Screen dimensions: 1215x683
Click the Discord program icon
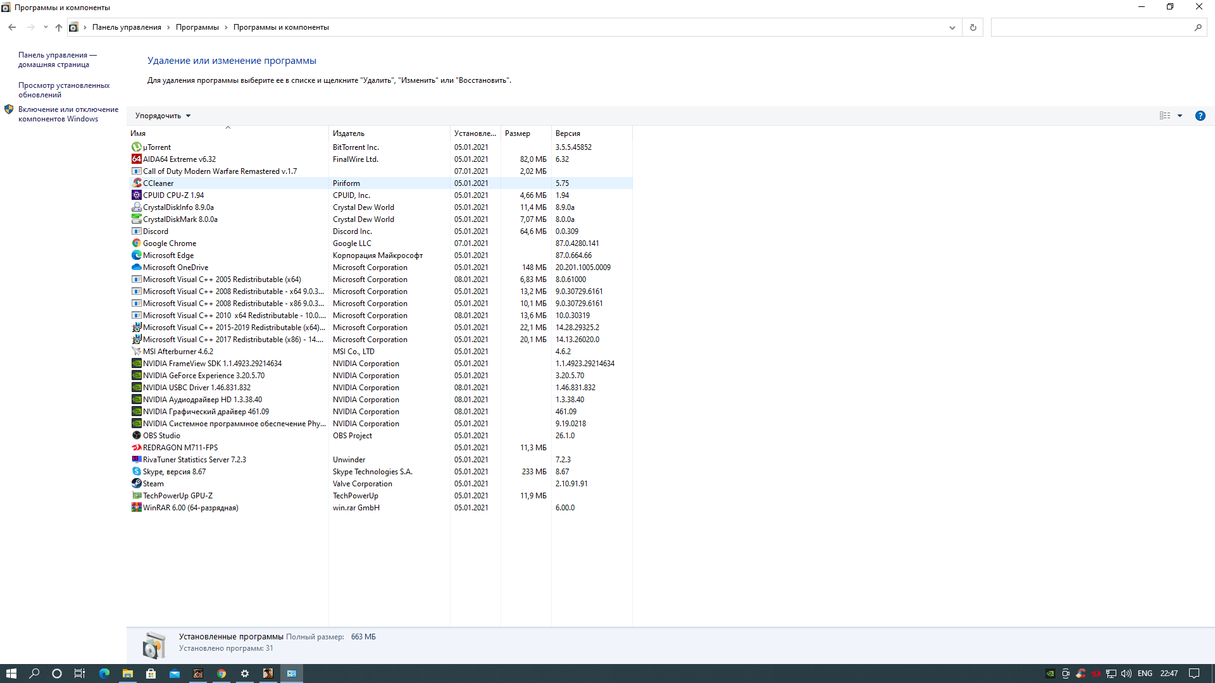click(x=136, y=231)
